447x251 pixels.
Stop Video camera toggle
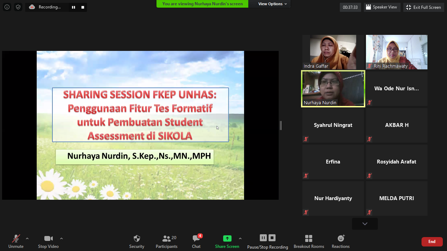(x=48, y=241)
